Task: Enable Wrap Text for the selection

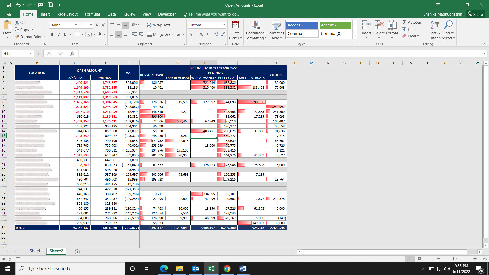Action: click(x=159, y=25)
